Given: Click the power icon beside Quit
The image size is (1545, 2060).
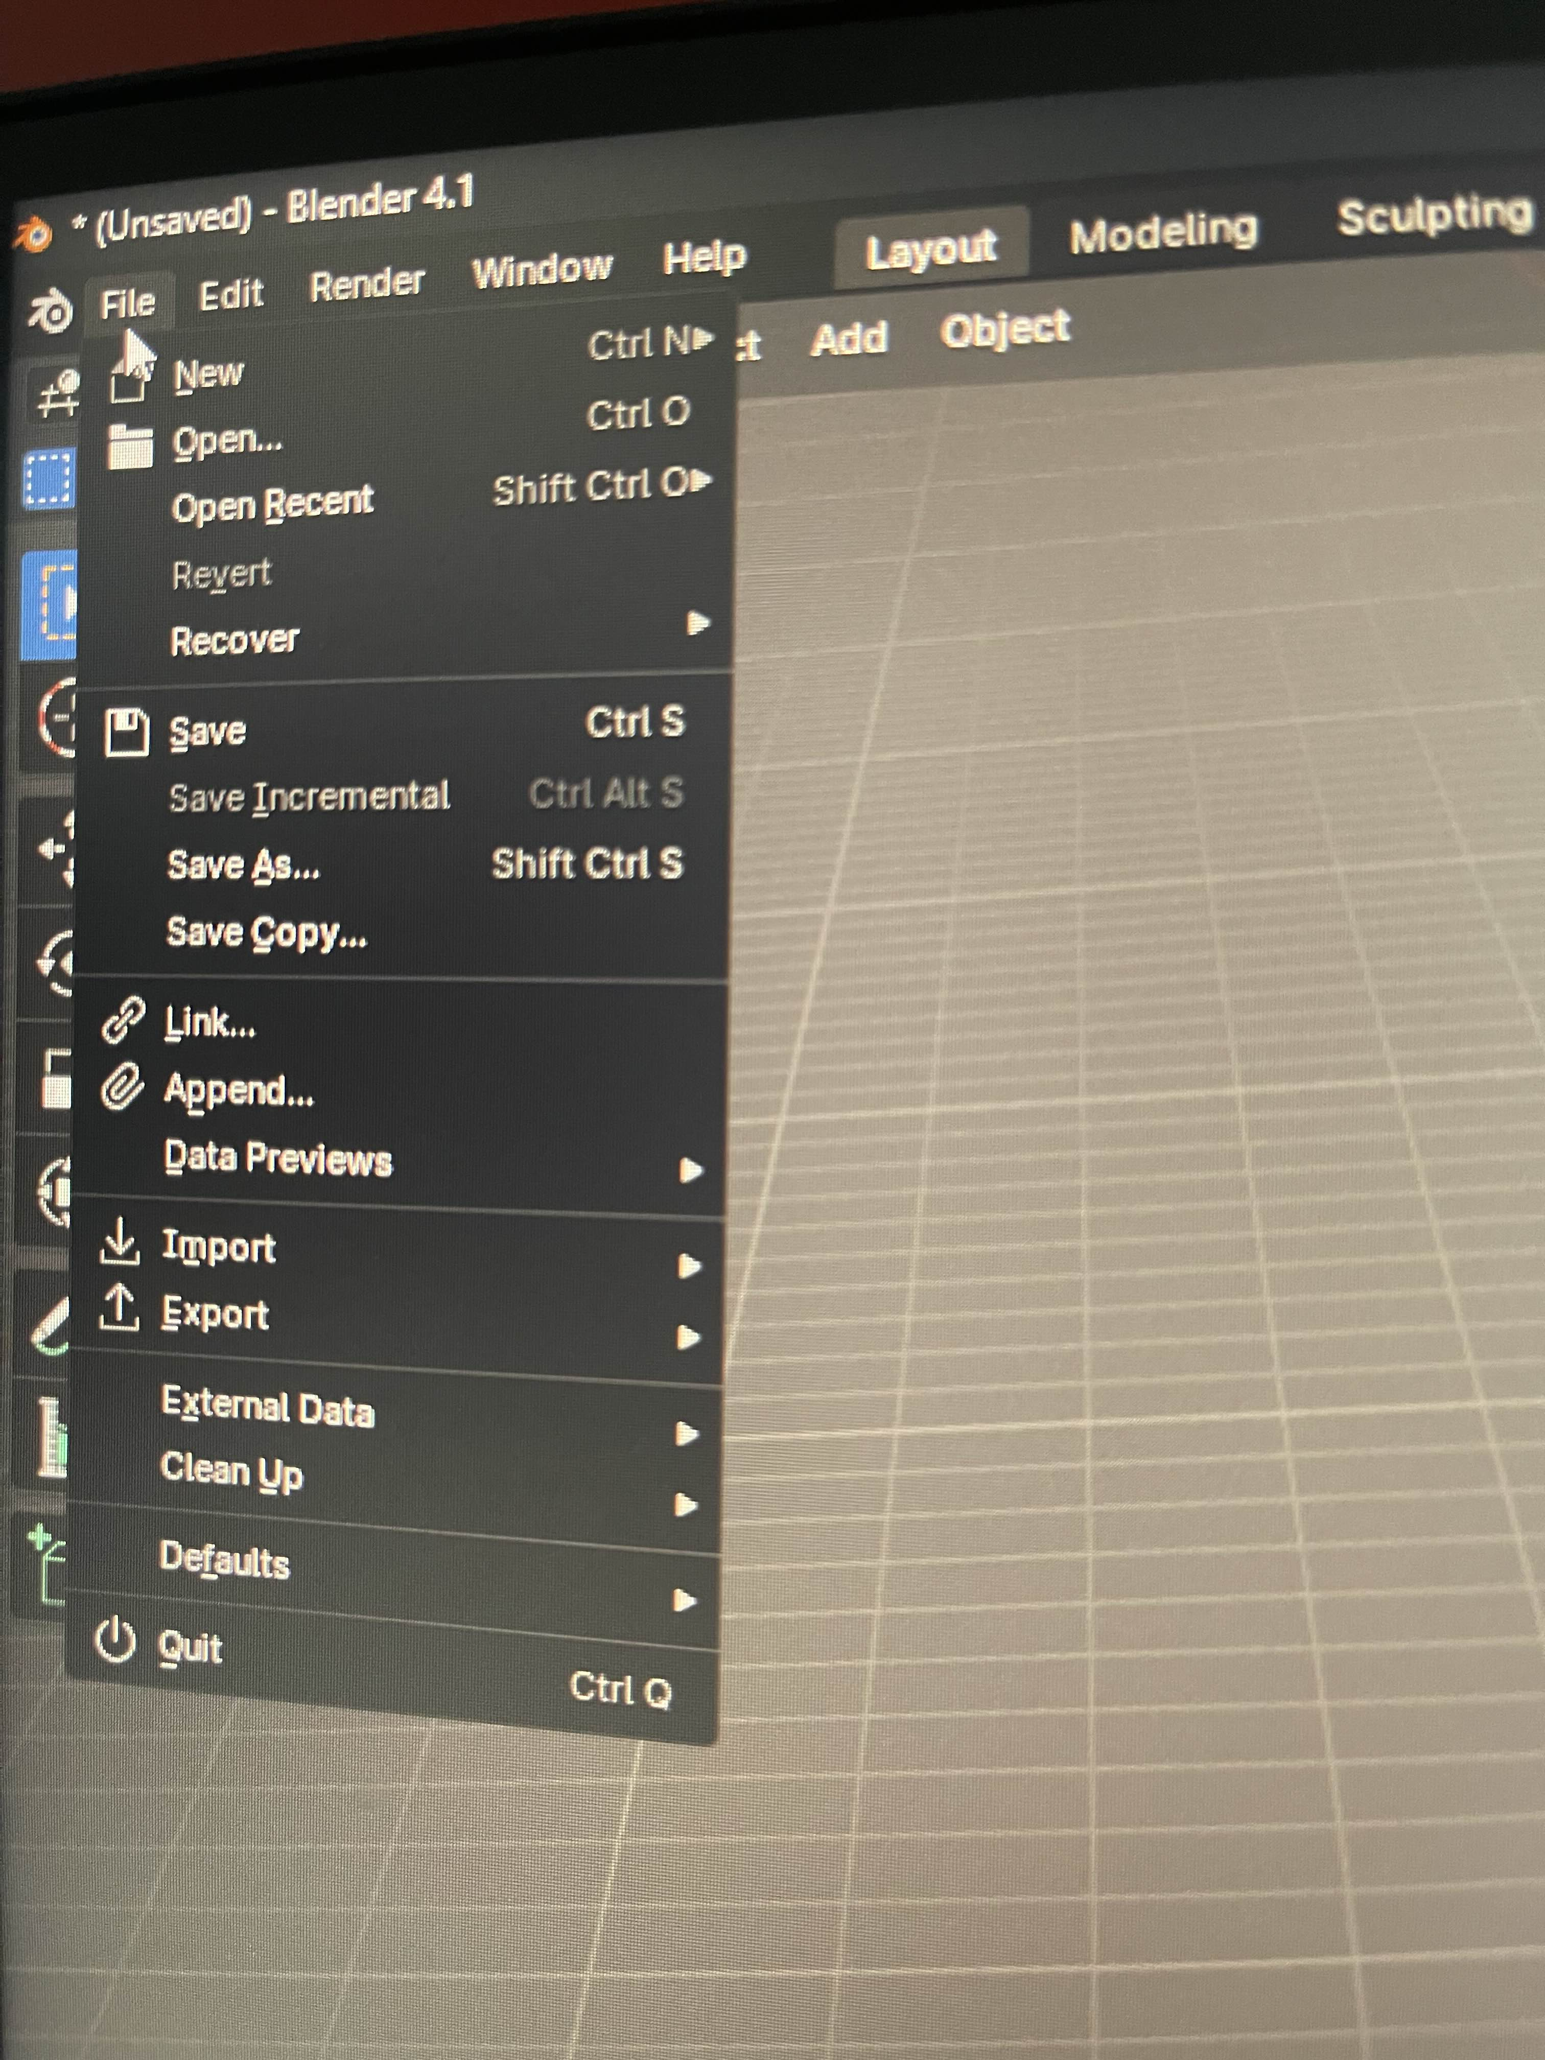Looking at the screenshot, I should click(x=115, y=1642).
